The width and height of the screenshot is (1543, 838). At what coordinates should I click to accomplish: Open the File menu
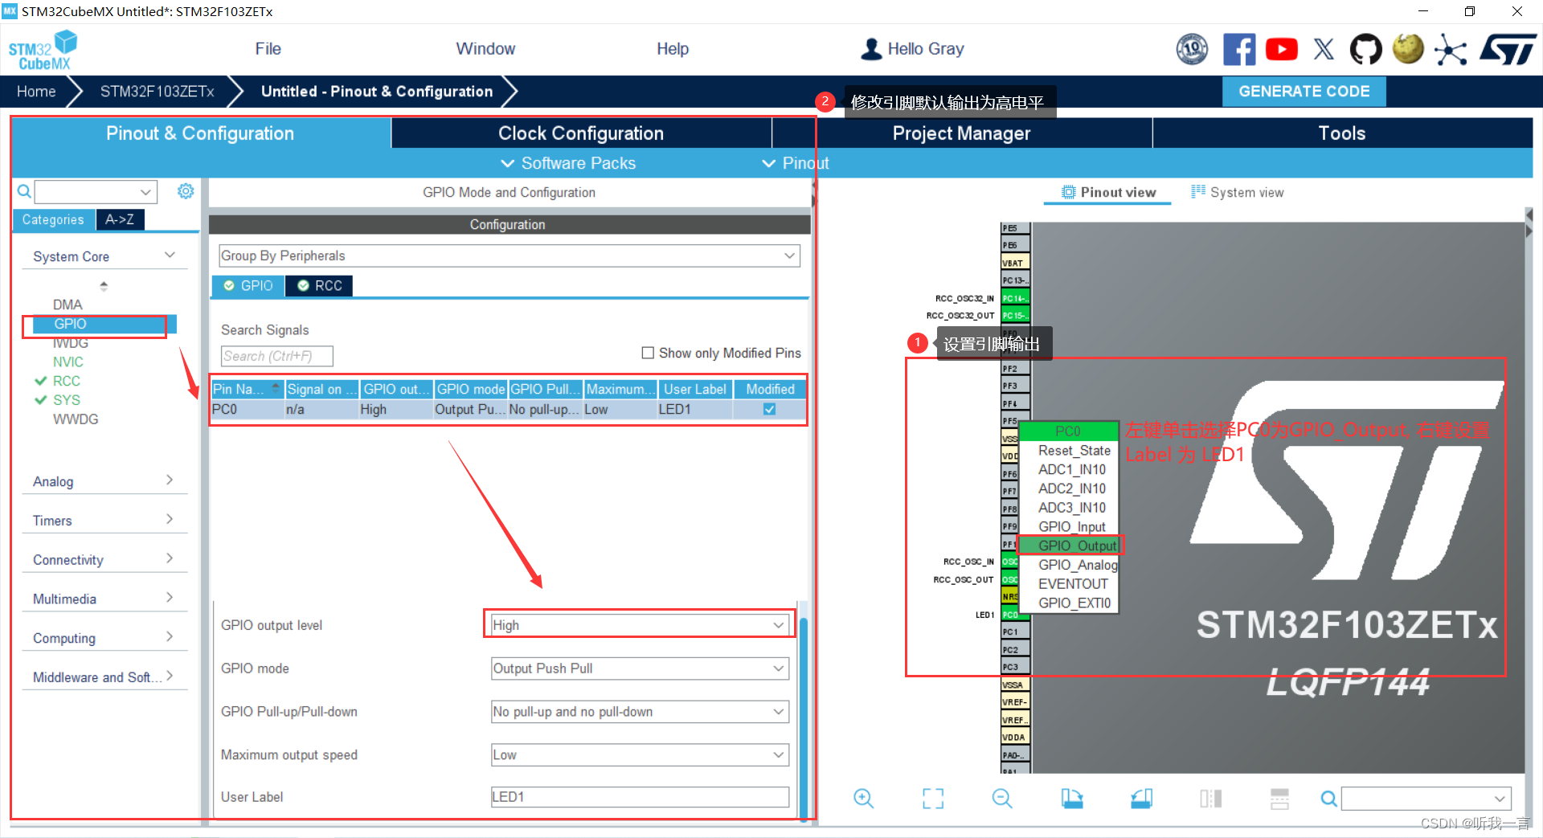pos(268,49)
